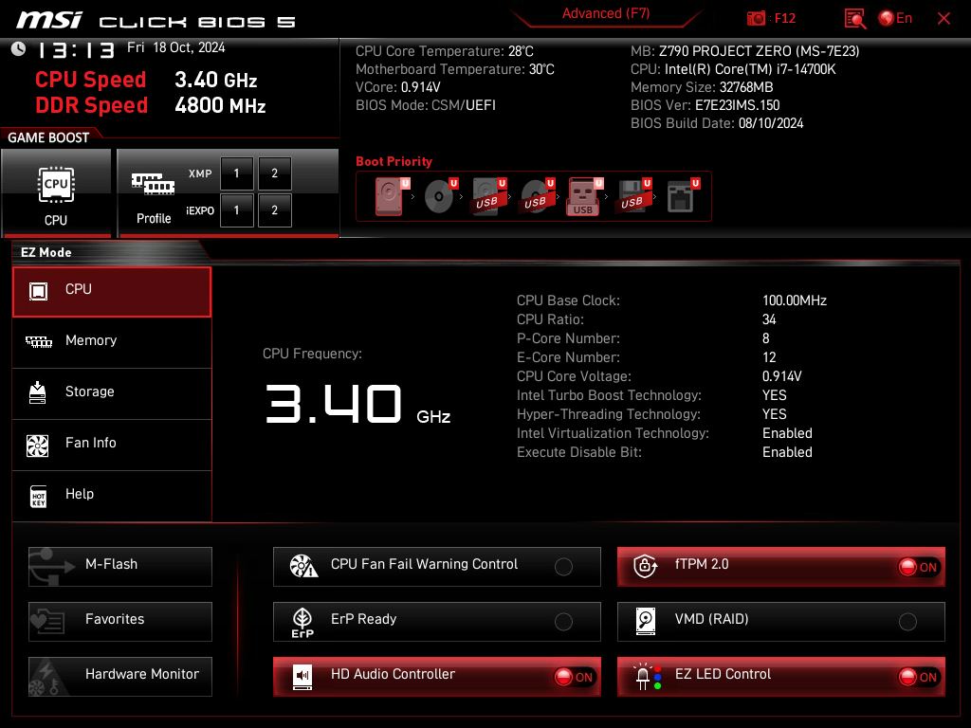Select the USB floppy boot icon

[x=632, y=196]
